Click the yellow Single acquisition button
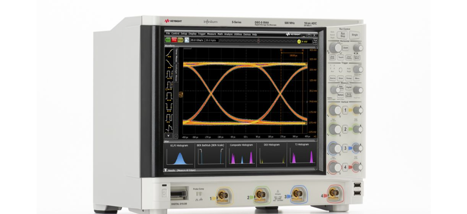 [180, 40]
